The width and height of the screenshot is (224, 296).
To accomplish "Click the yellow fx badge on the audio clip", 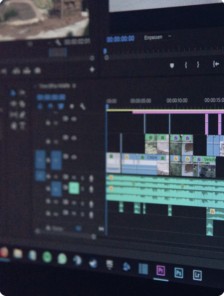I will point(213,211).
